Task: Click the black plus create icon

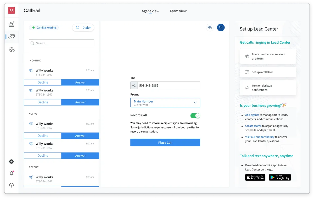Action: [x=12, y=161]
